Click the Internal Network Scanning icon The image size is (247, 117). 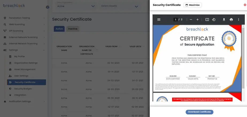point(5,44)
